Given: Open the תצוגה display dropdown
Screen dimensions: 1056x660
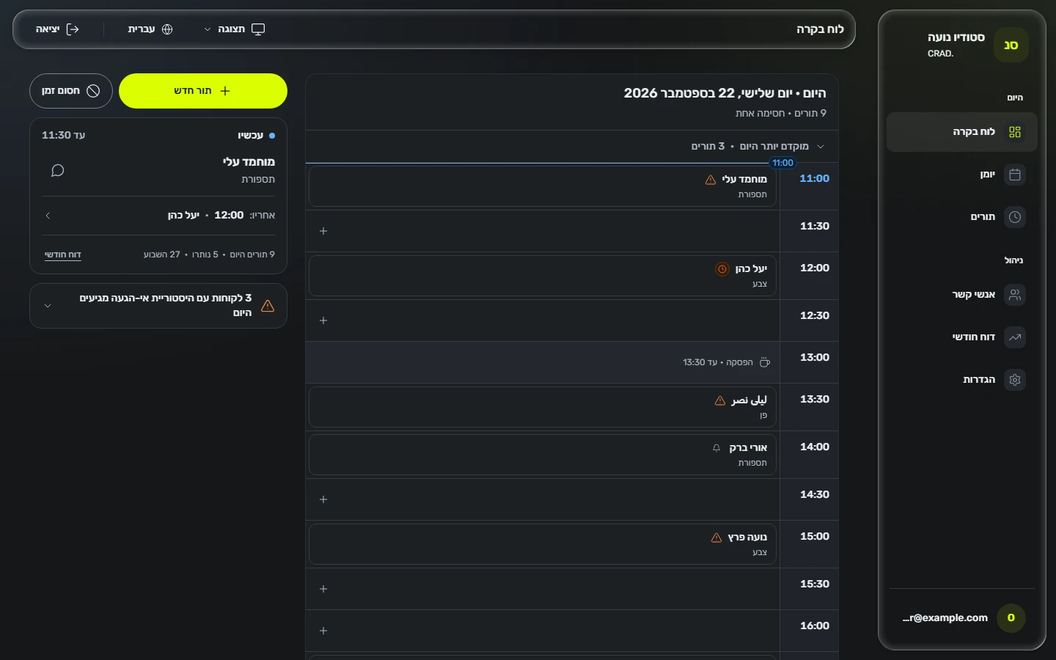Looking at the screenshot, I should click(x=235, y=29).
